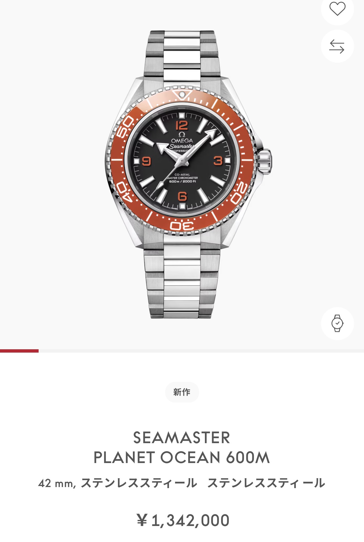The height and width of the screenshot is (542, 364).
Task: Add watch to wishlist with heart icon
Action: point(337,9)
